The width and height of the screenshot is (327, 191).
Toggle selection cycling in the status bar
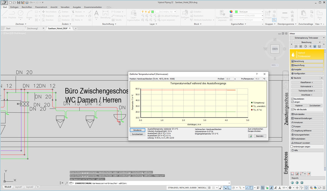[x=267, y=188]
